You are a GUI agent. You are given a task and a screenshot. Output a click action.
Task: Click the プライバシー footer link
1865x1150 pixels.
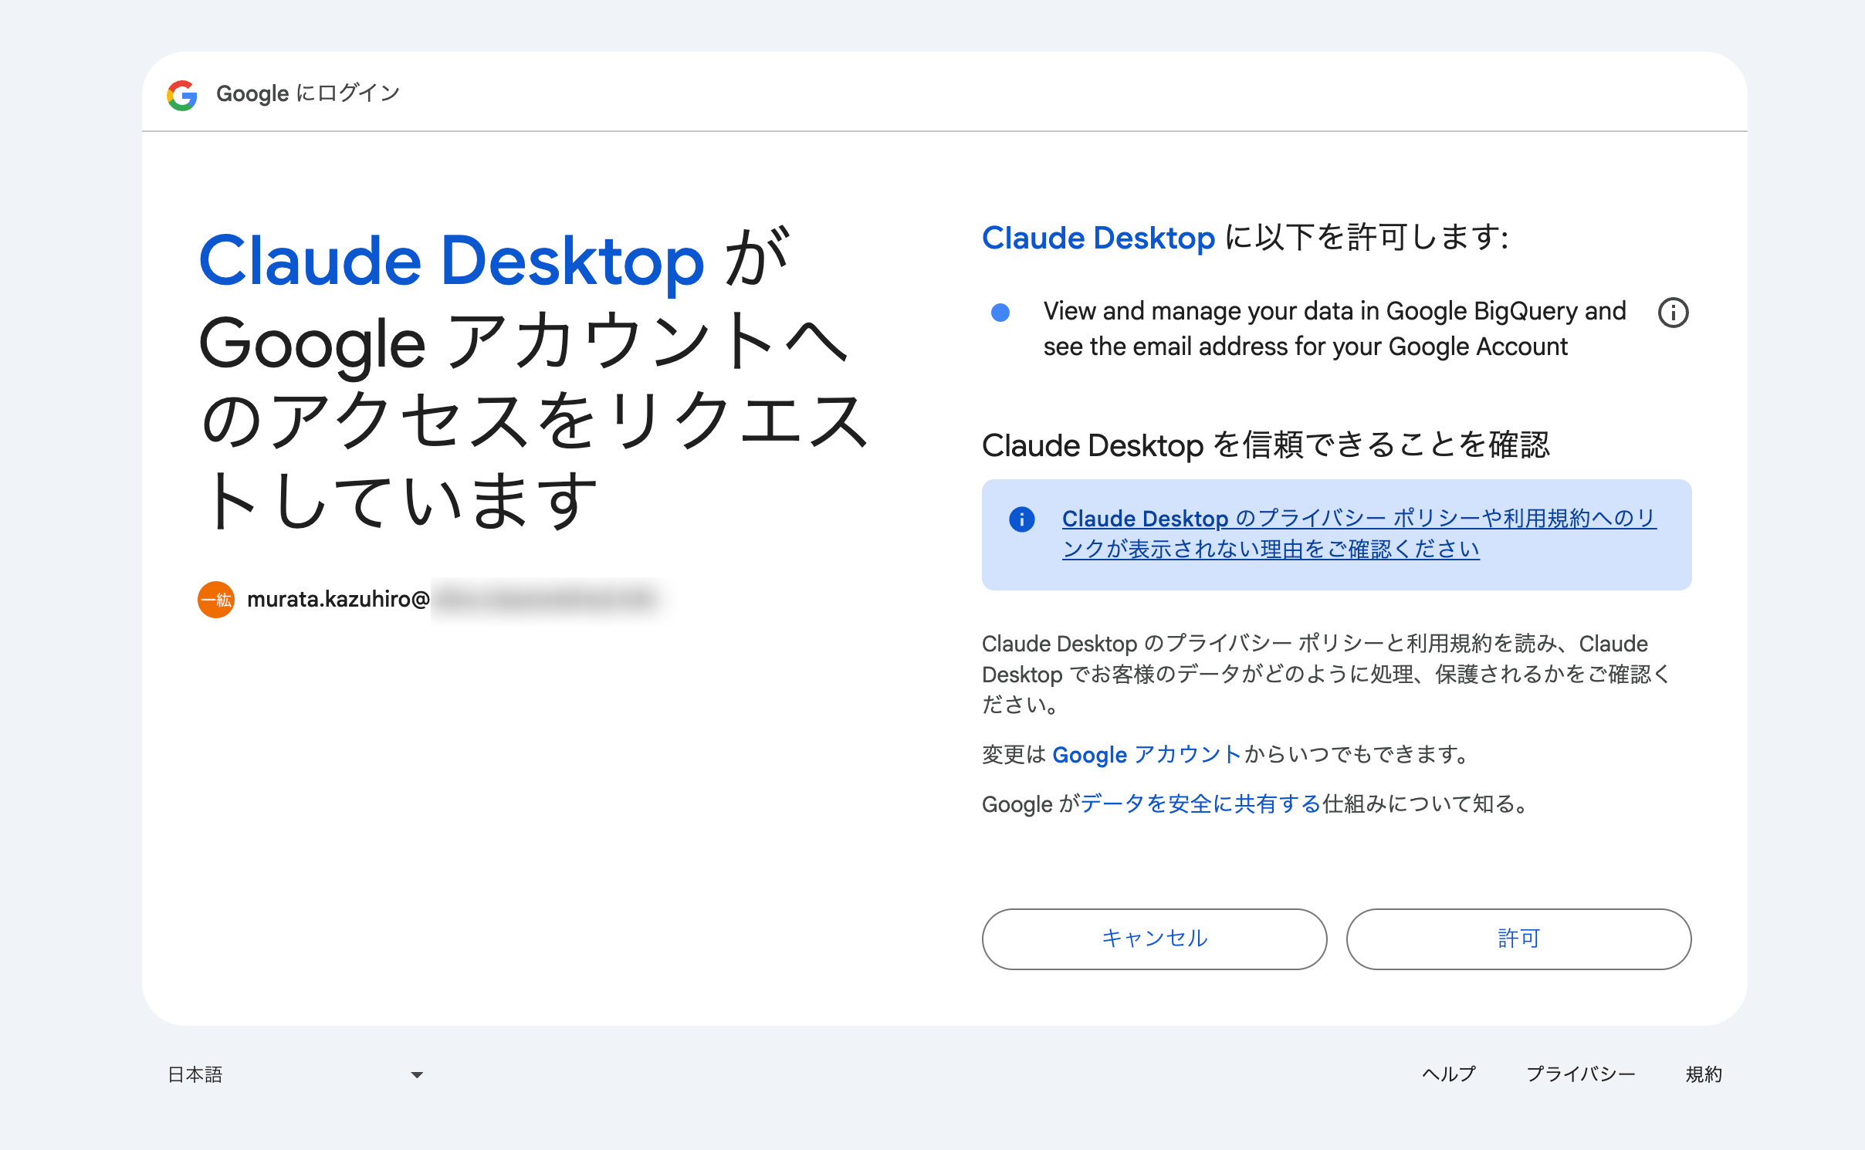(1580, 1074)
